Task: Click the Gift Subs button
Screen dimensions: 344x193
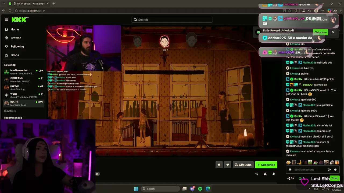Action: tap(243, 165)
